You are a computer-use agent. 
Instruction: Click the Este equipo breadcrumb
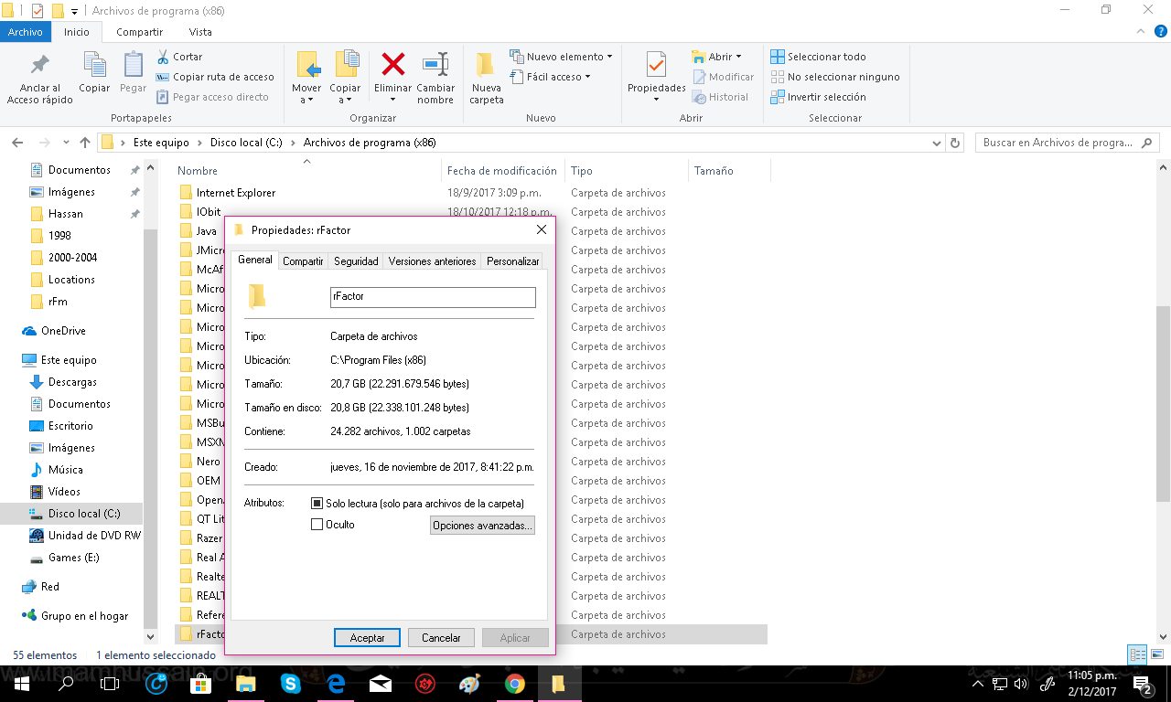161,143
